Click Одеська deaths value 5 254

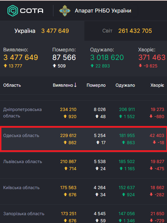click(x=100, y=136)
